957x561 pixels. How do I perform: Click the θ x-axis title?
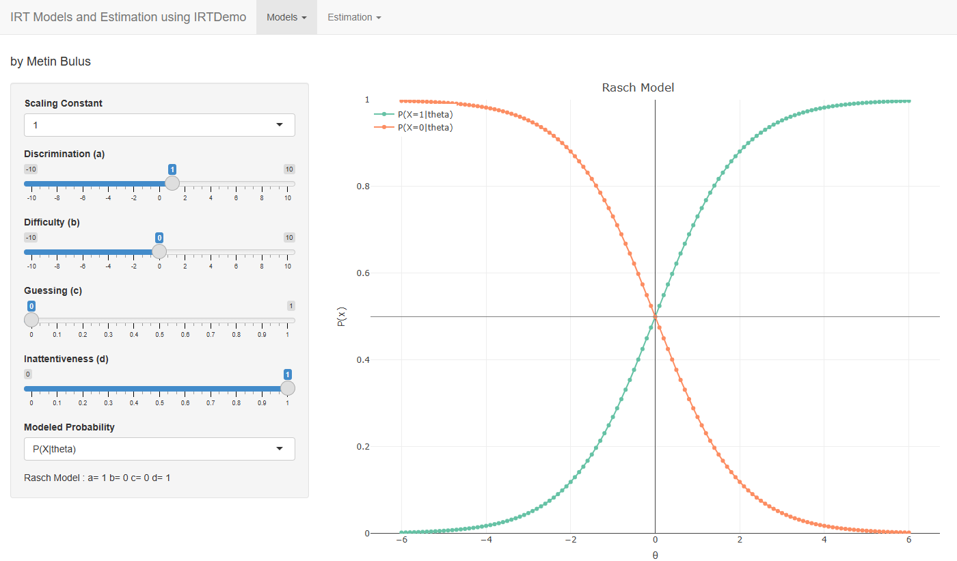655,555
